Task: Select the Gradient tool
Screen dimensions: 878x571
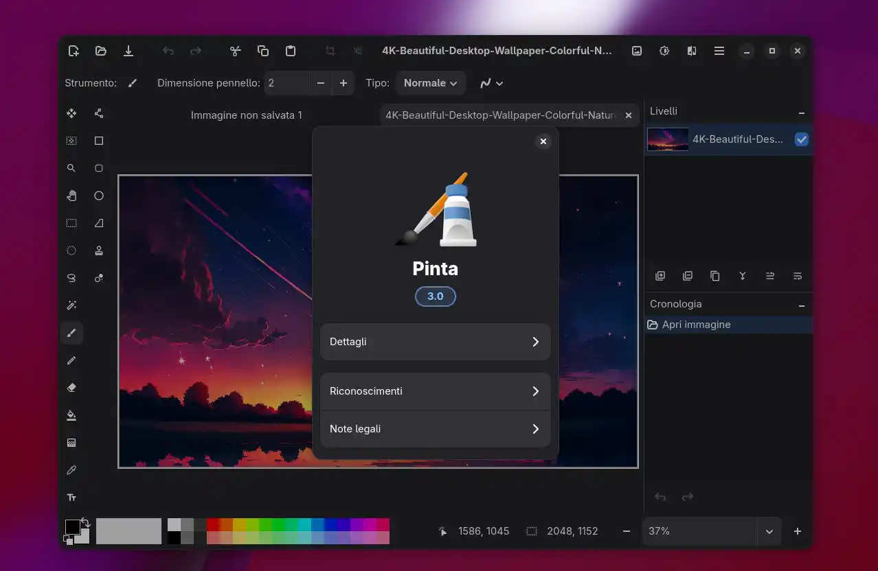Action: [x=71, y=443]
